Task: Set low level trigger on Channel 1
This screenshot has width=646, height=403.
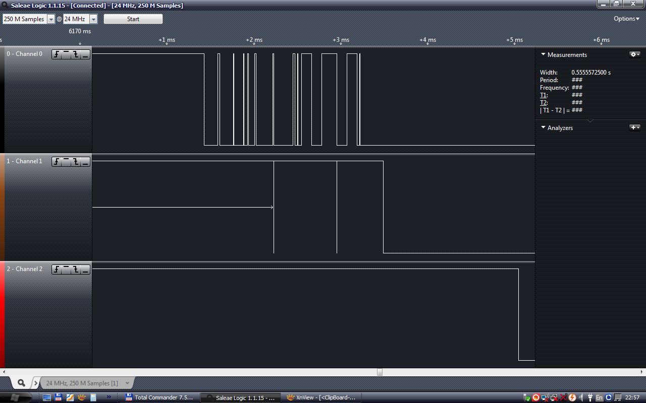Action: click(x=85, y=162)
